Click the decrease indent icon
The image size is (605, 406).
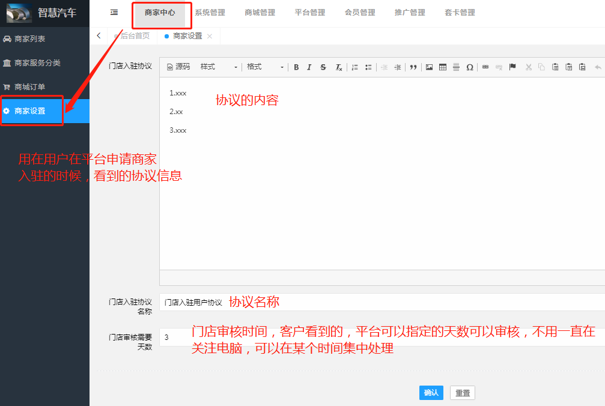(384, 67)
